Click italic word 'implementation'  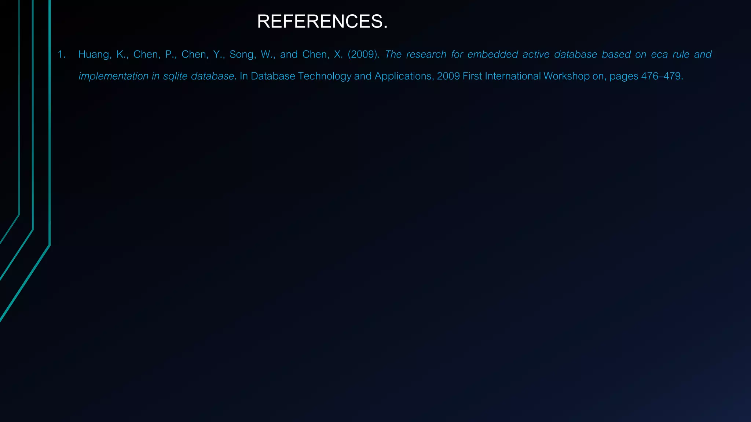[113, 76]
